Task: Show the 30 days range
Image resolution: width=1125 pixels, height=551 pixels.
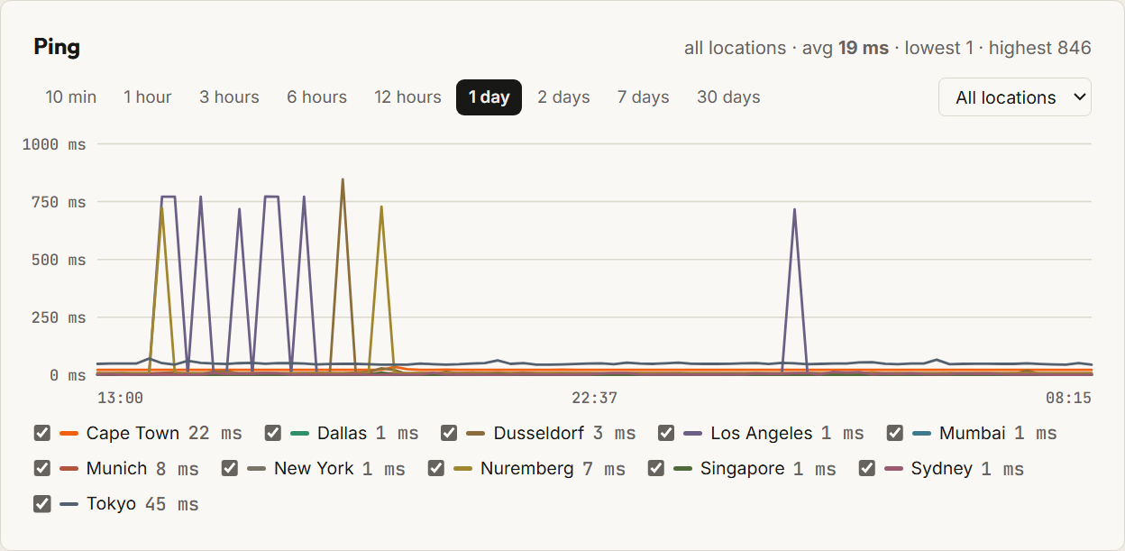Action: [728, 97]
